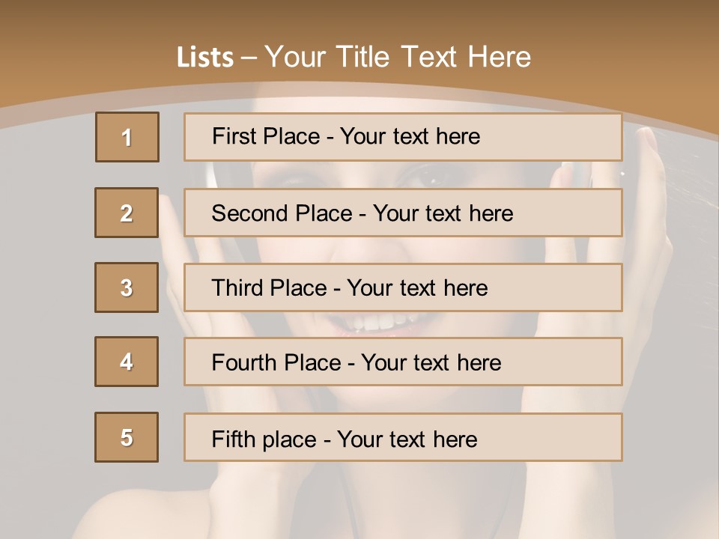Select the number 2 square

point(127,213)
